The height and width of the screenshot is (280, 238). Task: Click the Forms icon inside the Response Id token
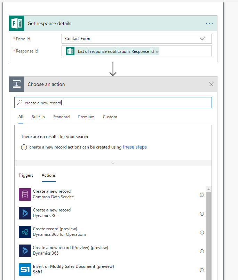tap(70, 51)
